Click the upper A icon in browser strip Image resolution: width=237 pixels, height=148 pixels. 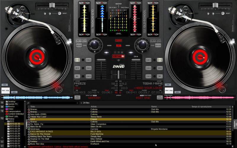point(2,142)
